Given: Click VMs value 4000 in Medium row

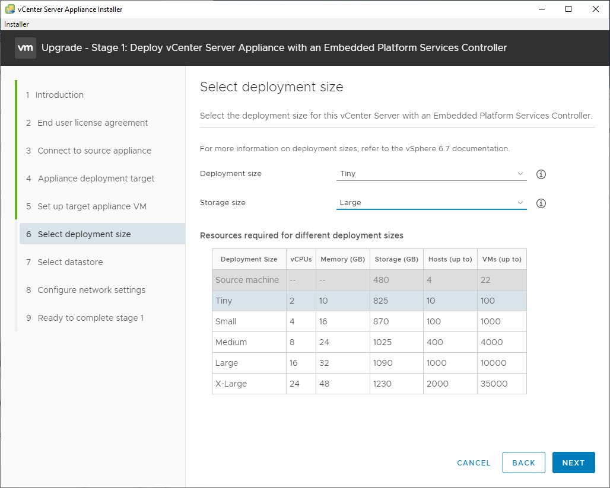Looking at the screenshot, I should click(492, 342).
